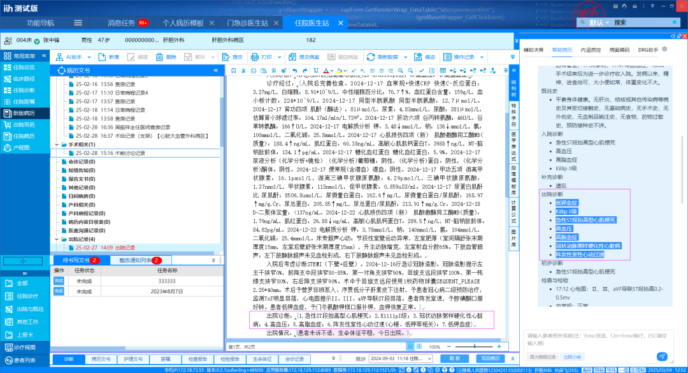This screenshot has height=373, width=688.
Task: Click the 刷新 button
Action: (x=455, y=358)
